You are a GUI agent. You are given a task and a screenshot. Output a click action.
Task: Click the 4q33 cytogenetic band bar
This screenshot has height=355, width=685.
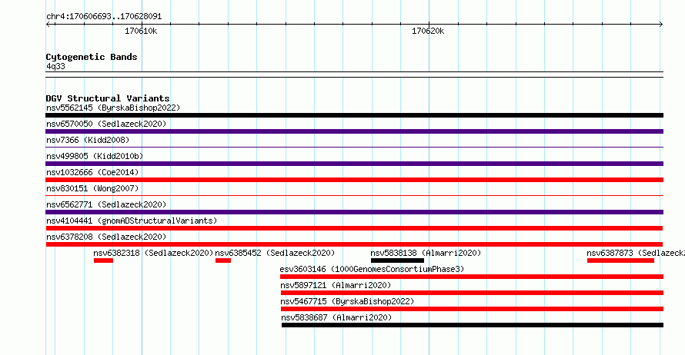(354, 75)
